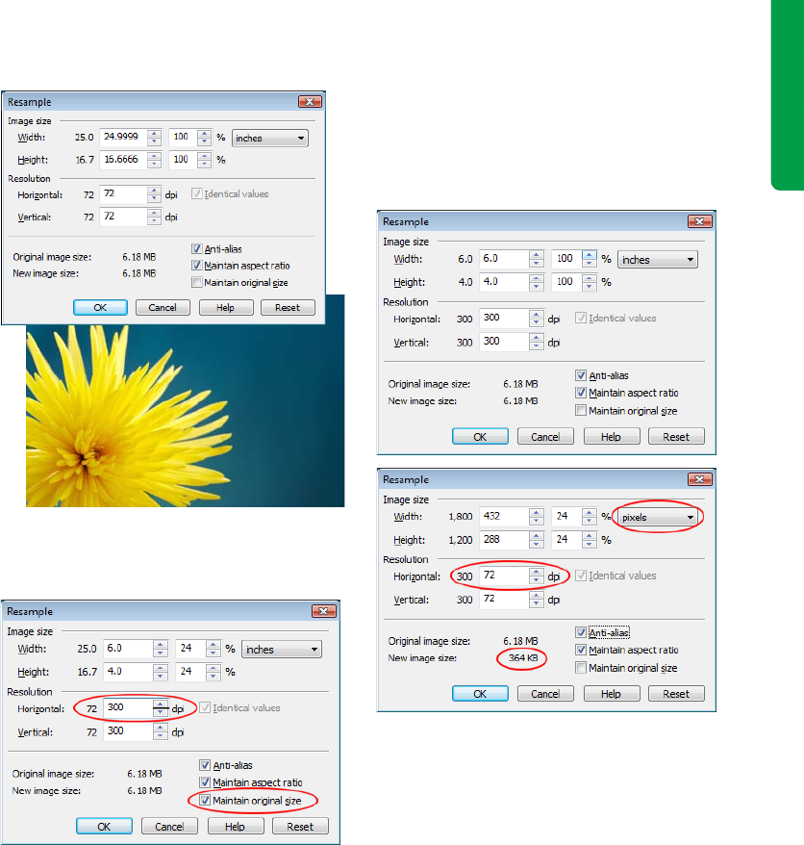Click OK in the dialog with 6.0 width at 100%
This screenshot has height=845, width=804.
coord(480,437)
